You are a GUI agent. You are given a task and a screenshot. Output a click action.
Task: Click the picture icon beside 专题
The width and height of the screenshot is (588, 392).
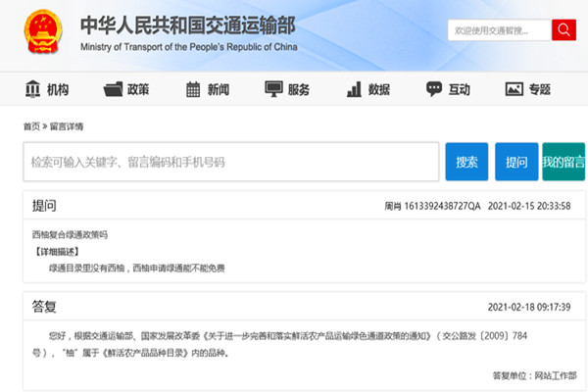point(514,89)
